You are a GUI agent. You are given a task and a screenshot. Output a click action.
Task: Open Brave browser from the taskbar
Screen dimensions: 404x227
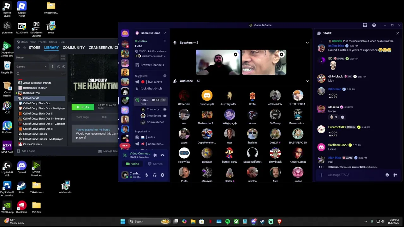coord(279,222)
